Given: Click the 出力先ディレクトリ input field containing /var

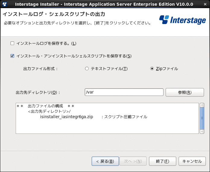Looking at the screenshot, I should (124, 92).
